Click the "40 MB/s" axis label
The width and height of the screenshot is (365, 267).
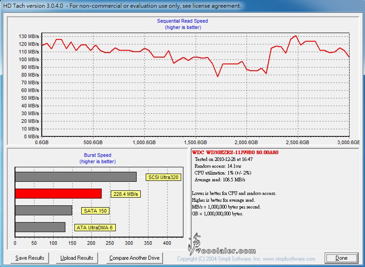tap(30, 106)
